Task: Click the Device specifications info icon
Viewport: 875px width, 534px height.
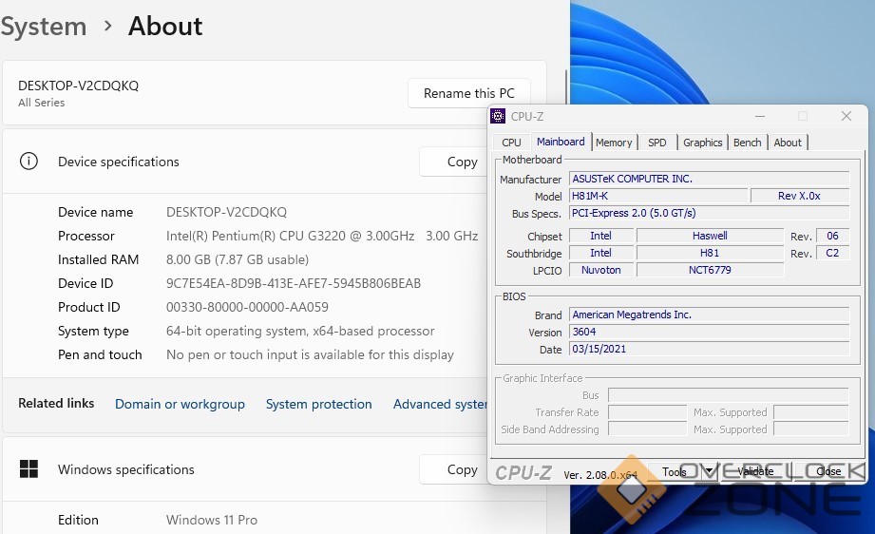Action: click(x=29, y=162)
